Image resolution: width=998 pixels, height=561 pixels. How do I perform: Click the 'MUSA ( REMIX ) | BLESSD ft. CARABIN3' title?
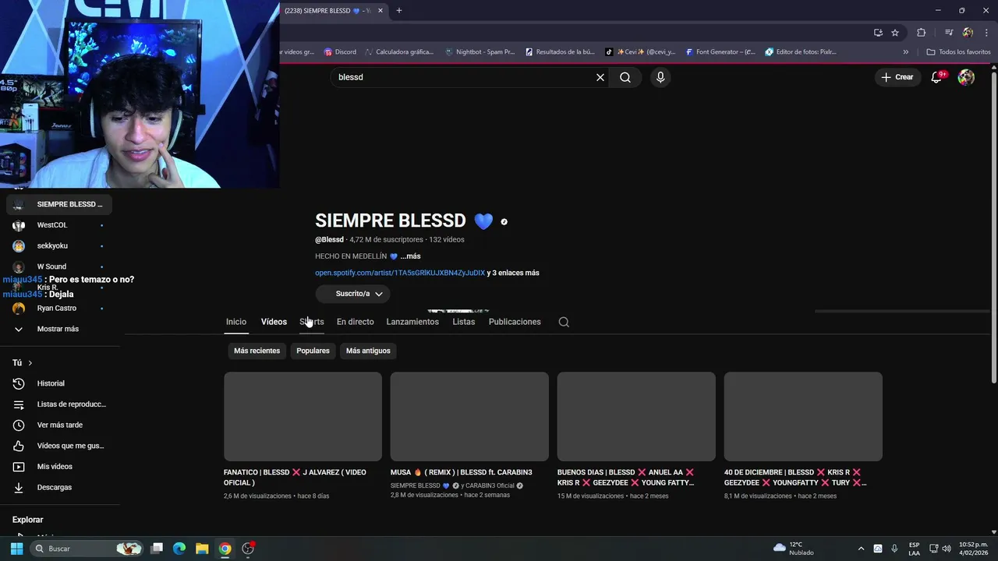tap(462, 472)
